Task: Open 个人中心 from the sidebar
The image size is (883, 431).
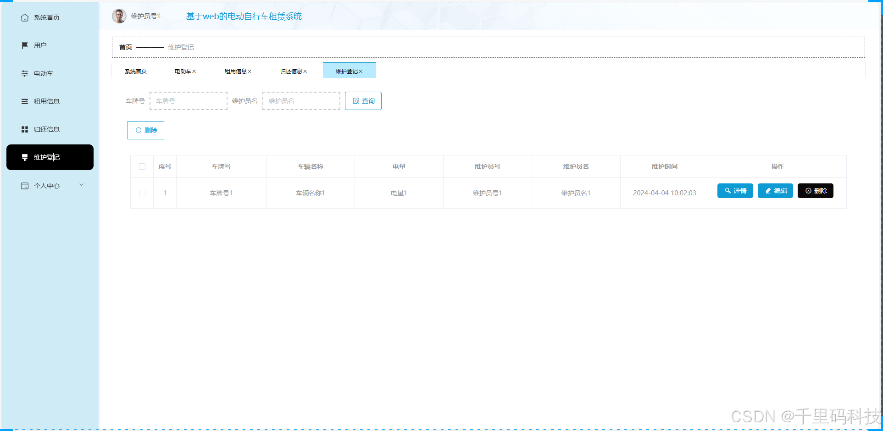Action: (50, 186)
